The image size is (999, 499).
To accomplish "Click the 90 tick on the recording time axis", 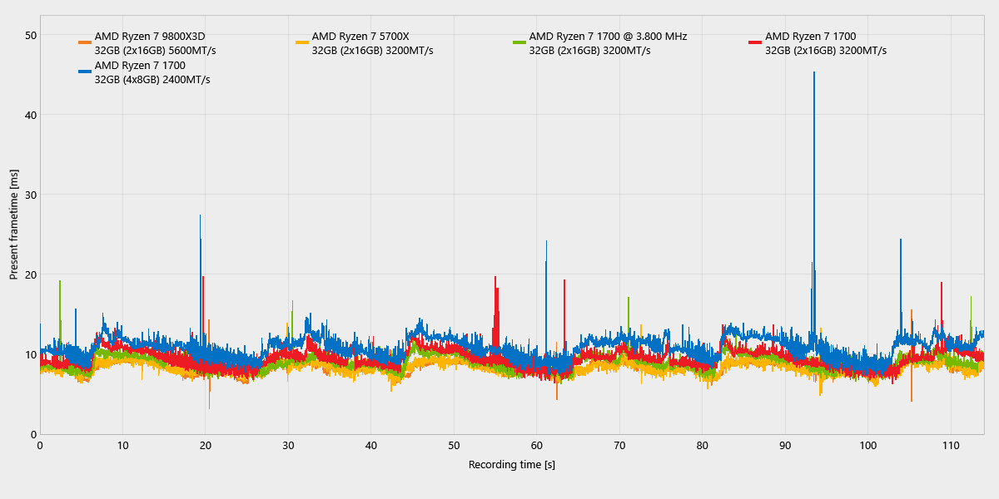I will (785, 445).
